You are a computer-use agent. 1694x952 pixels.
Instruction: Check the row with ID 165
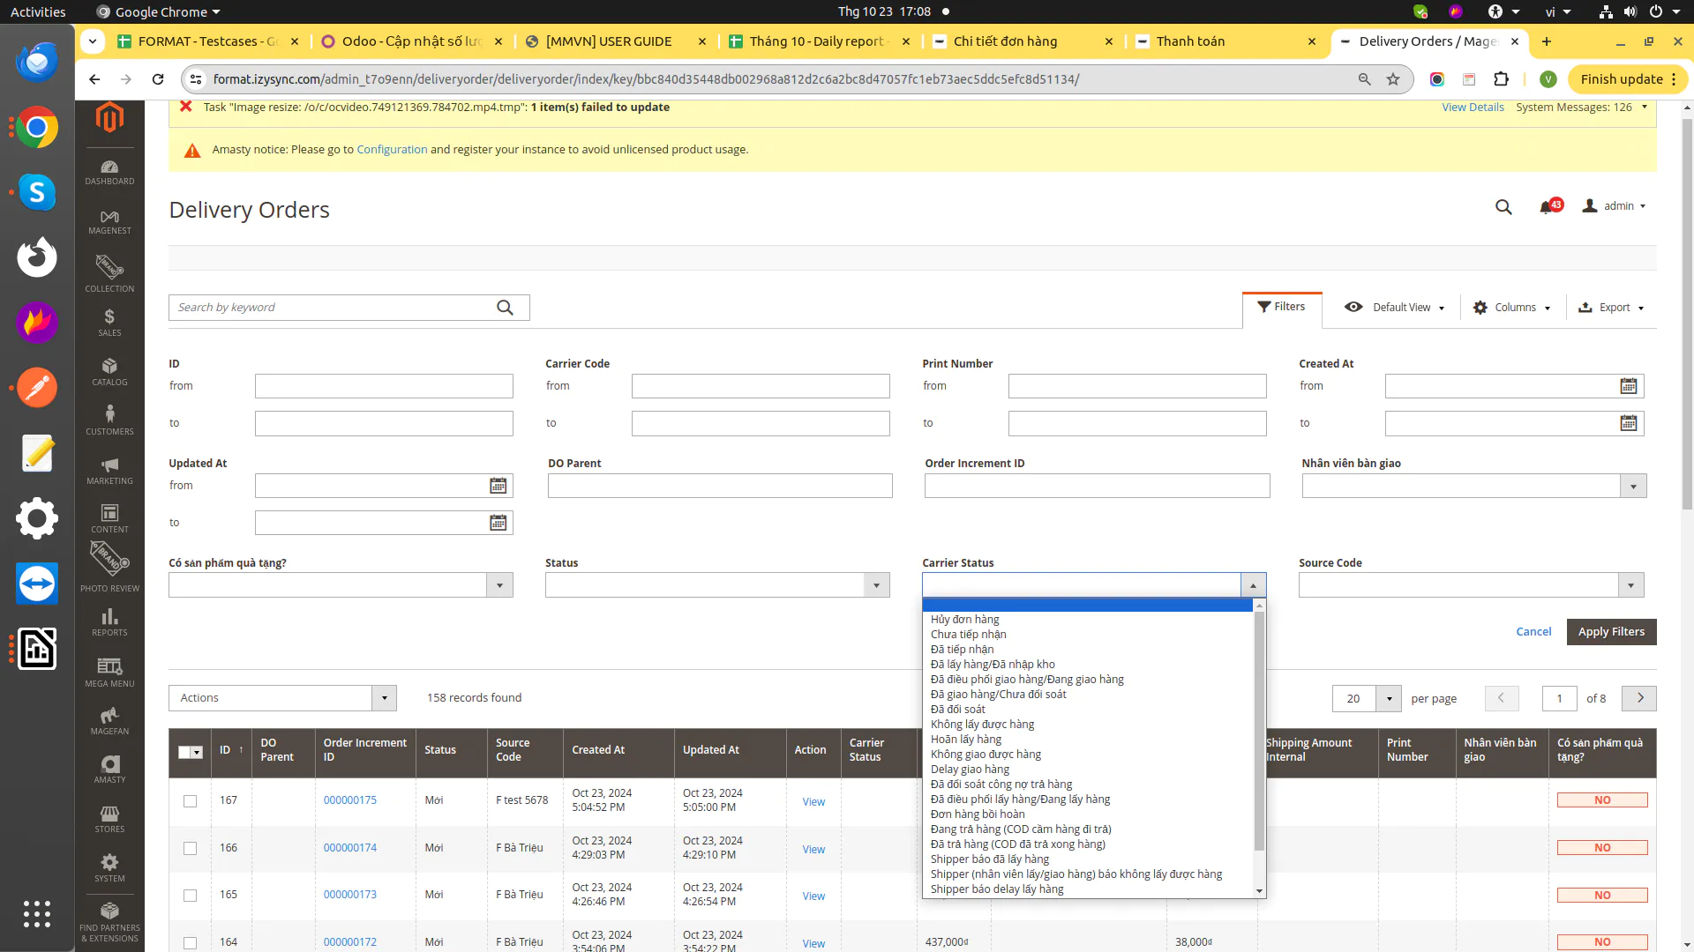point(190,896)
